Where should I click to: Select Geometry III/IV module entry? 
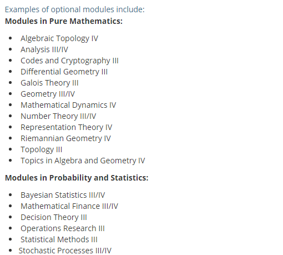(x=48, y=94)
